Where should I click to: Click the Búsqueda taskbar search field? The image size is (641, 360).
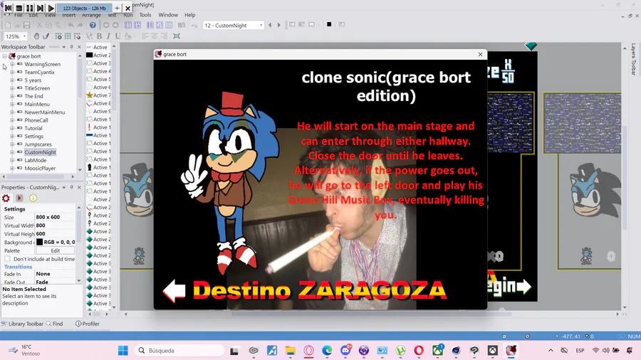click(179, 350)
